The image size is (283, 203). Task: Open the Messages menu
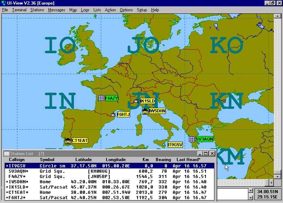tap(57, 10)
